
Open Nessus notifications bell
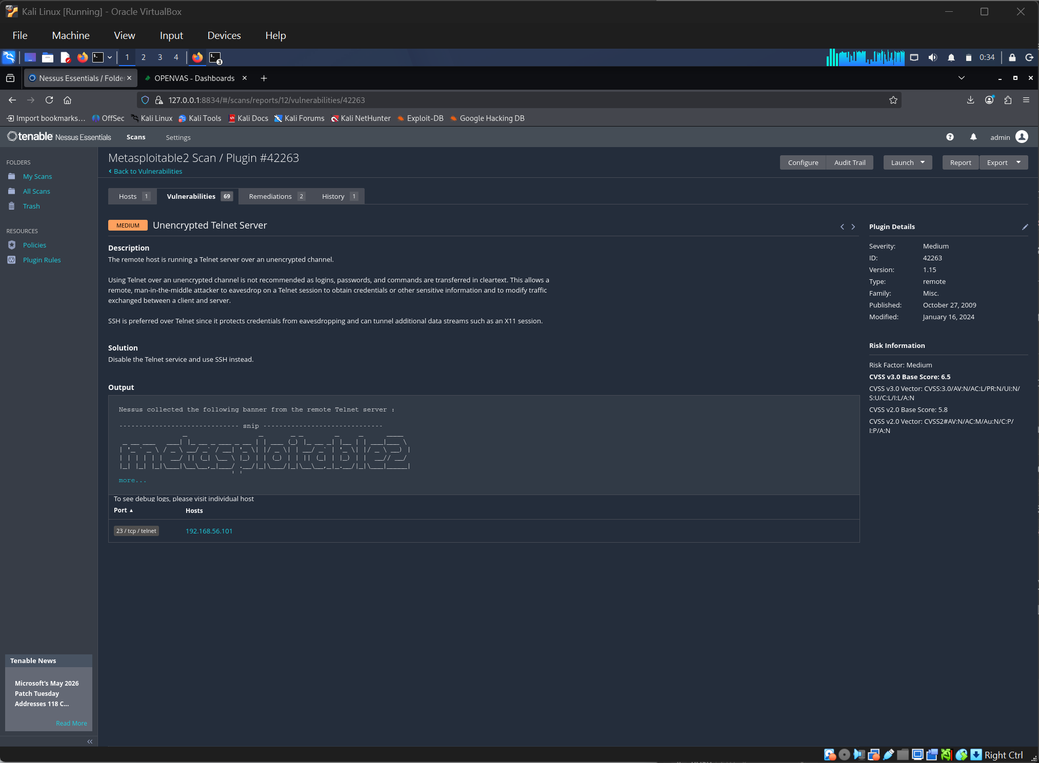coord(973,137)
